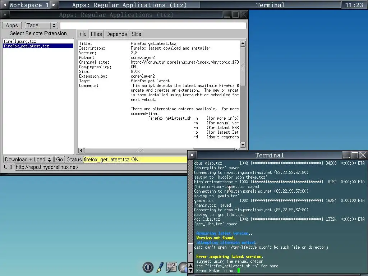Click the Terminal scrollbar down arrow
This screenshot has height=276, width=368.
(x=190, y=271)
